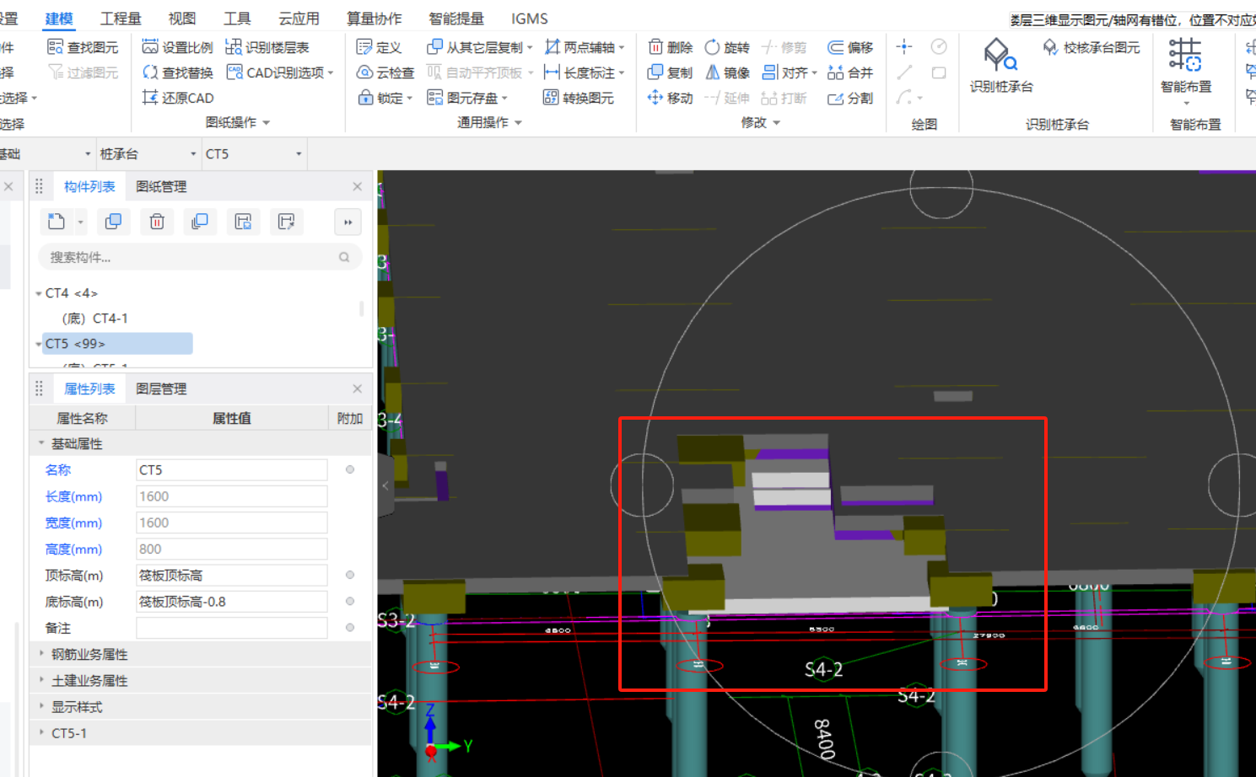Open 识别楼层表 recognize floor table

[267, 47]
